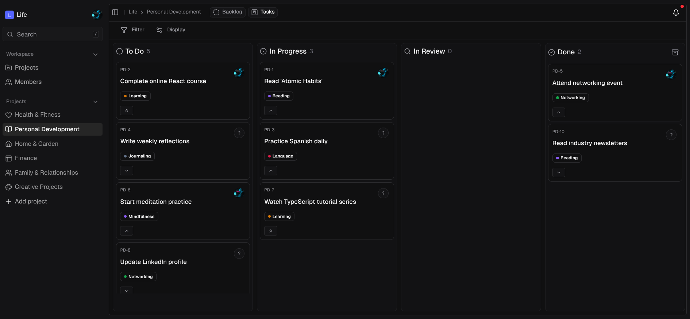Click unassigned icon on PD-7 card

383,193
